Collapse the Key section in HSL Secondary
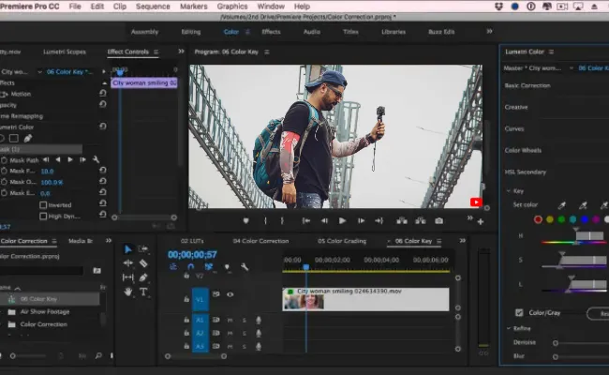The height and width of the screenshot is (375, 609). (x=509, y=191)
